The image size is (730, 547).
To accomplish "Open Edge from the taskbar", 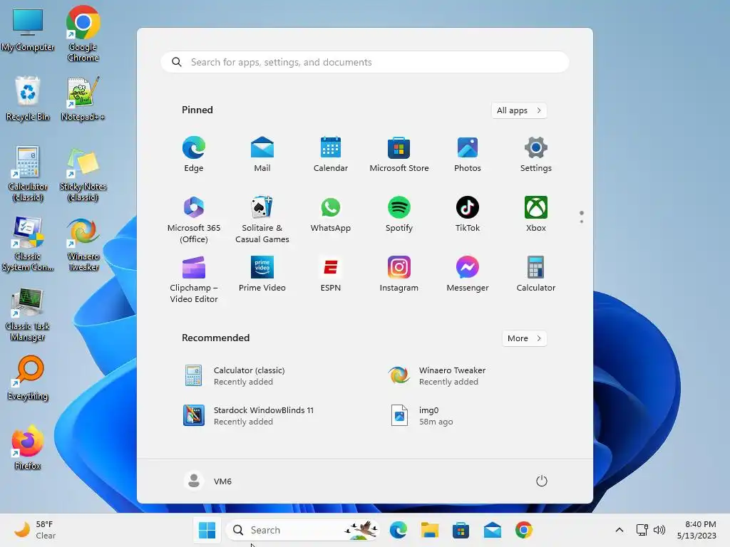I will click(x=398, y=530).
